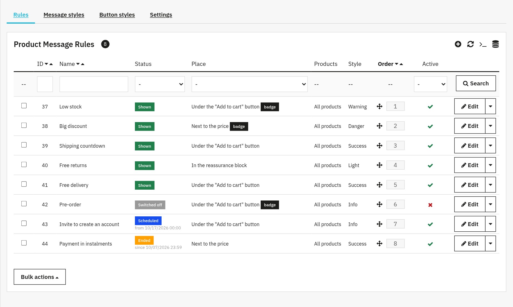Expand actions arrow beside Payment in instalments Edit
513x307 pixels.
pos(491,243)
